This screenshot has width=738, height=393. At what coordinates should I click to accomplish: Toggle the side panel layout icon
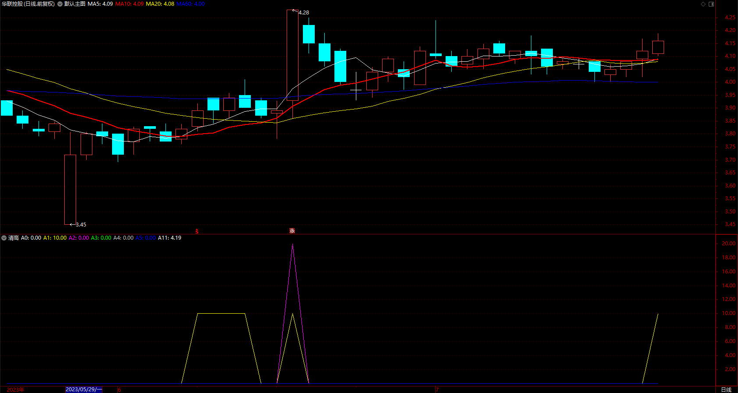[711, 4]
